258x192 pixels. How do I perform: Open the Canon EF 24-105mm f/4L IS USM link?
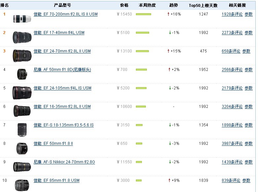click(62, 88)
